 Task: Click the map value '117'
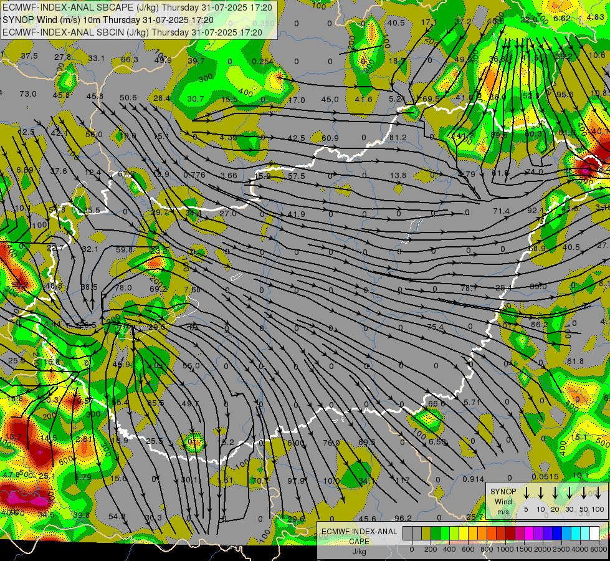(403, 481)
